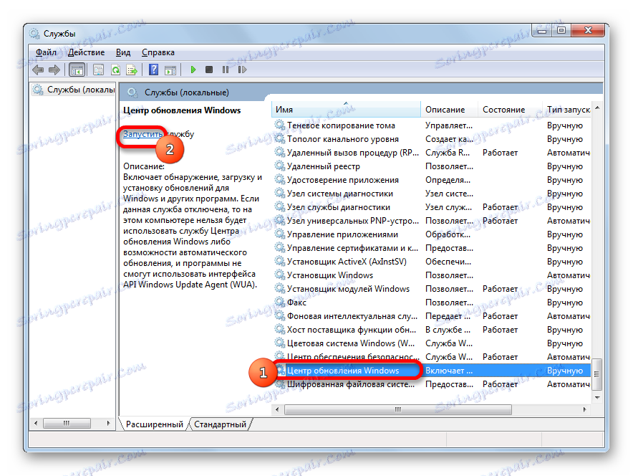The height and width of the screenshot is (476, 633).
Task: Click the green Start service icon
Action: 193,70
